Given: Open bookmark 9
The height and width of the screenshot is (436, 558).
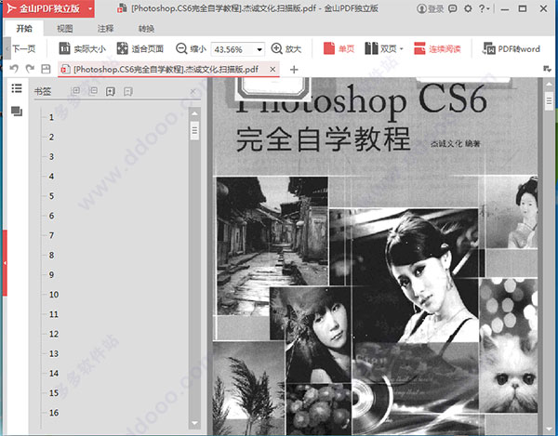Looking at the screenshot, I should [51, 275].
